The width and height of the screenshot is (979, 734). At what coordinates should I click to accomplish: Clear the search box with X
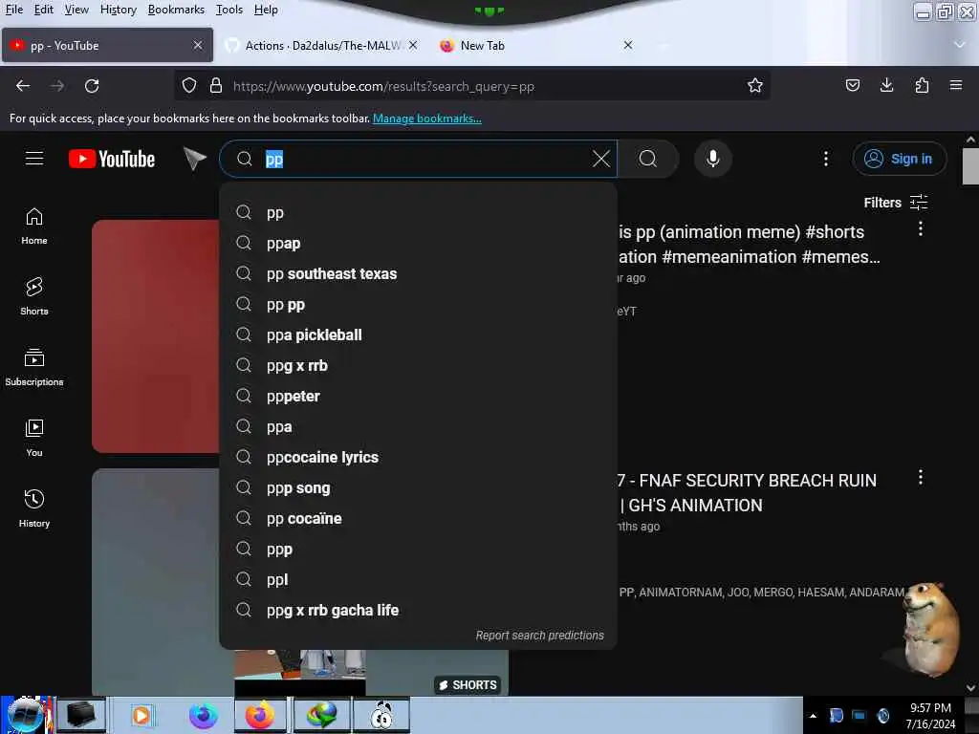point(600,160)
